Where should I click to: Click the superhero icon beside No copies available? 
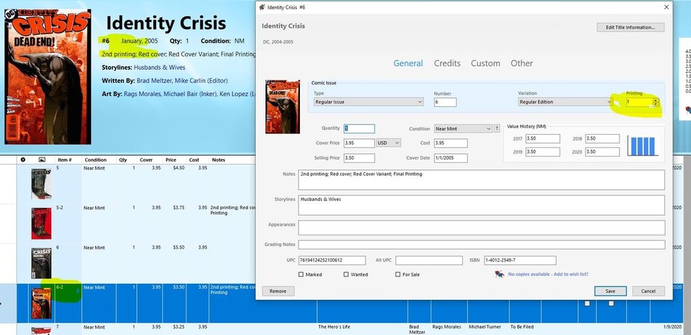coord(500,274)
